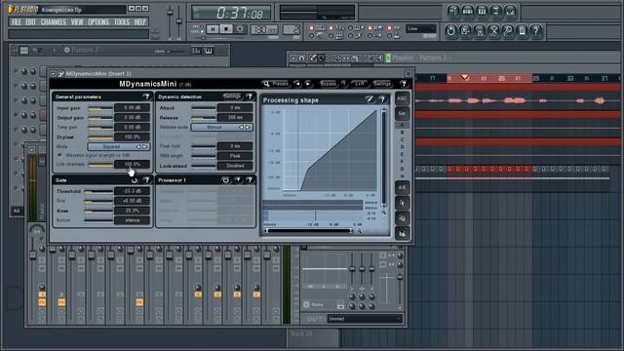Click the Release slider in Dynamic detection
The image size is (624, 351).
click(204, 118)
